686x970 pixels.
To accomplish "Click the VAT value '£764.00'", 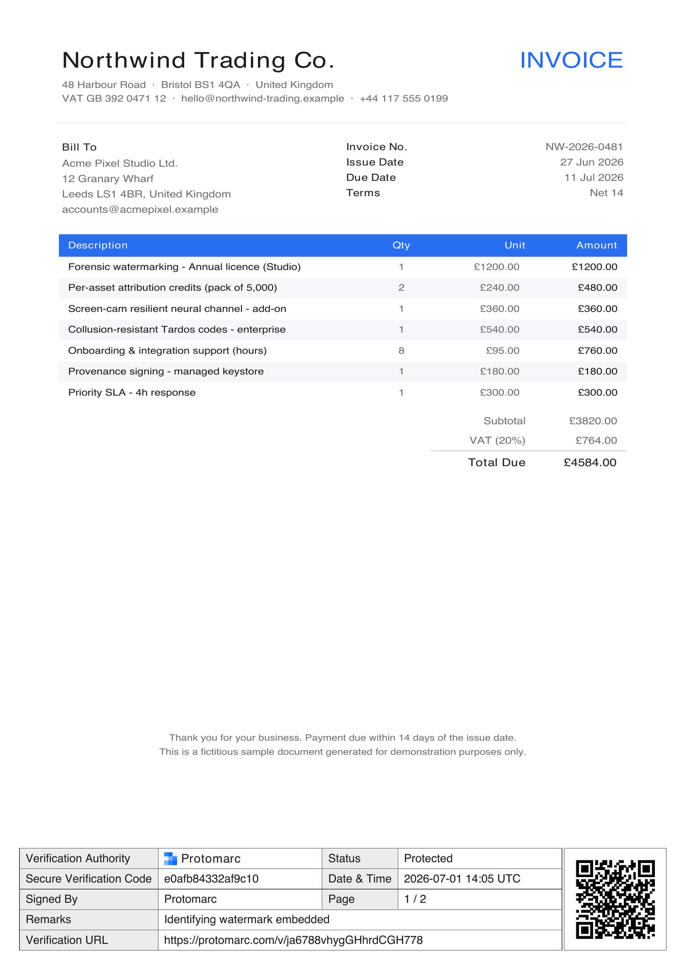I will [x=596, y=440].
